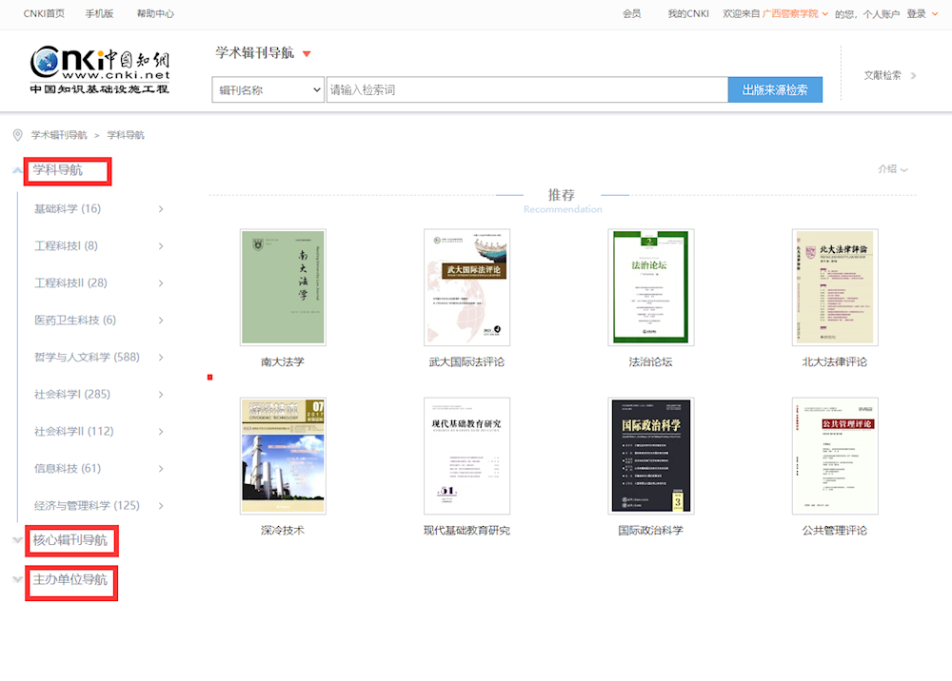Collapse the 学科导航 section arrow

(17, 171)
